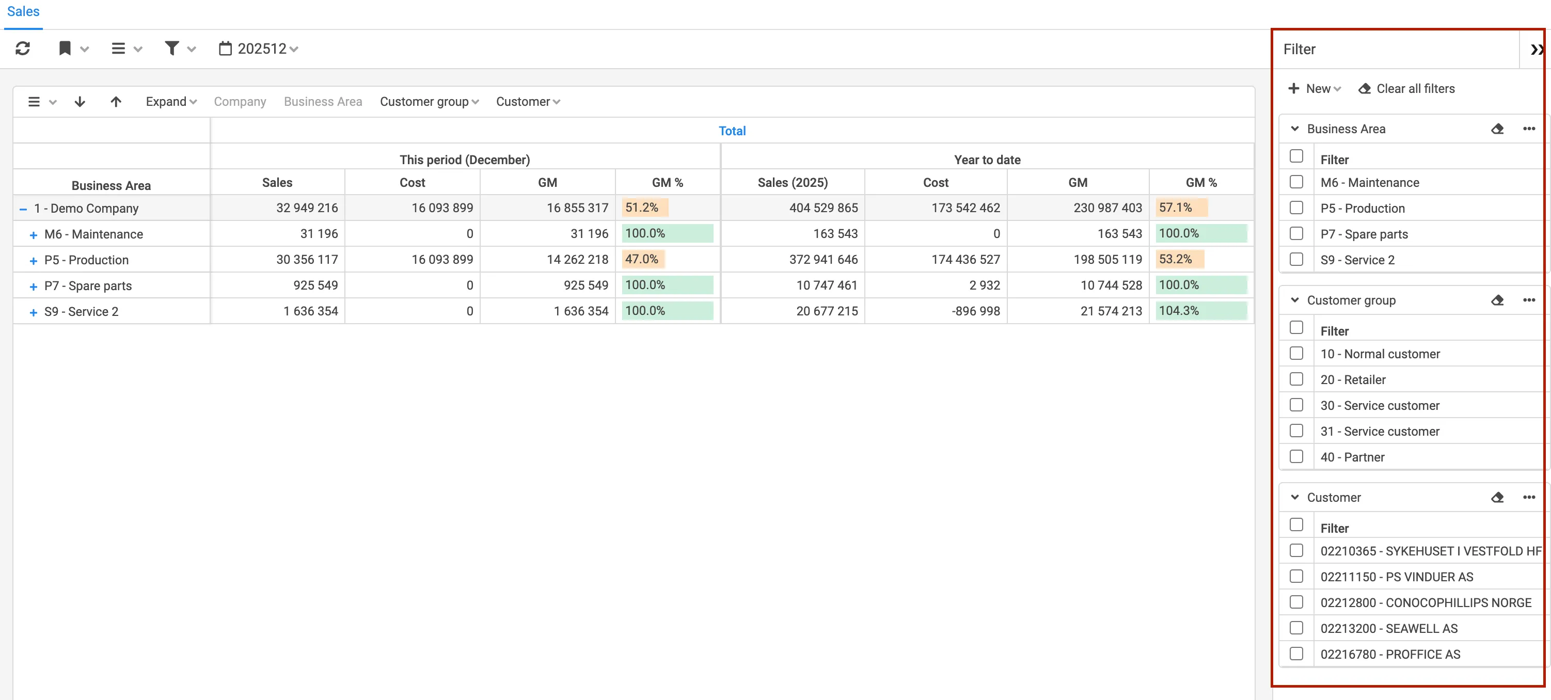Enable the 20 - Retailer customer group filter
The width and height of the screenshot is (1551, 700).
(1297, 378)
